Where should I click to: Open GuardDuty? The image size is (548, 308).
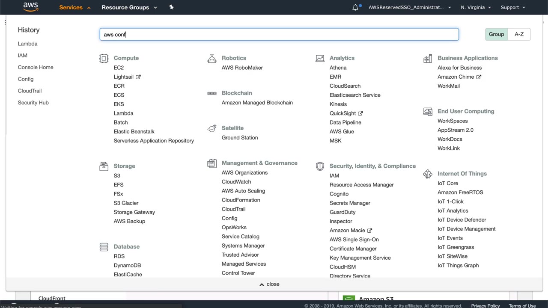(342, 213)
